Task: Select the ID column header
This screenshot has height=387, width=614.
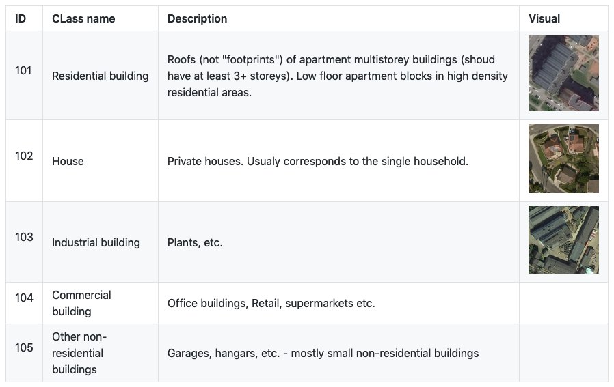Action: tap(21, 18)
